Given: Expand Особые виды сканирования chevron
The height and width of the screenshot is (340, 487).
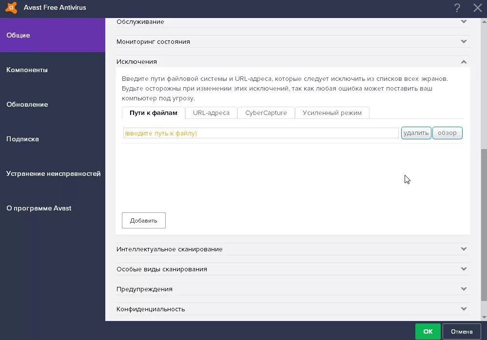Looking at the screenshot, I should coord(464,269).
